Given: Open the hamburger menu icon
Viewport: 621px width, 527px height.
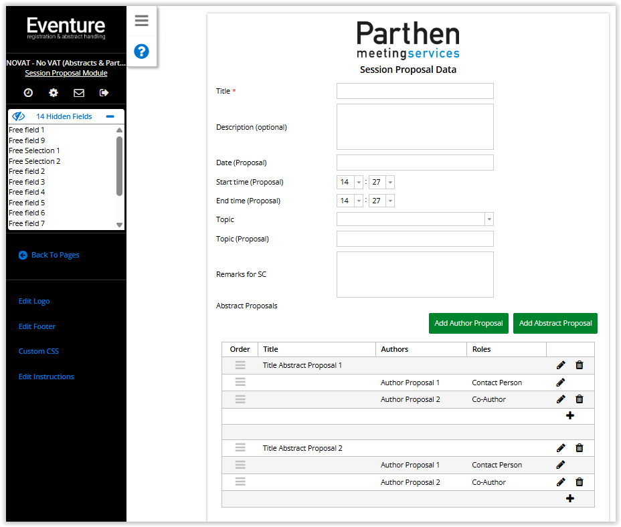Looking at the screenshot, I should click(x=141, y=21).
